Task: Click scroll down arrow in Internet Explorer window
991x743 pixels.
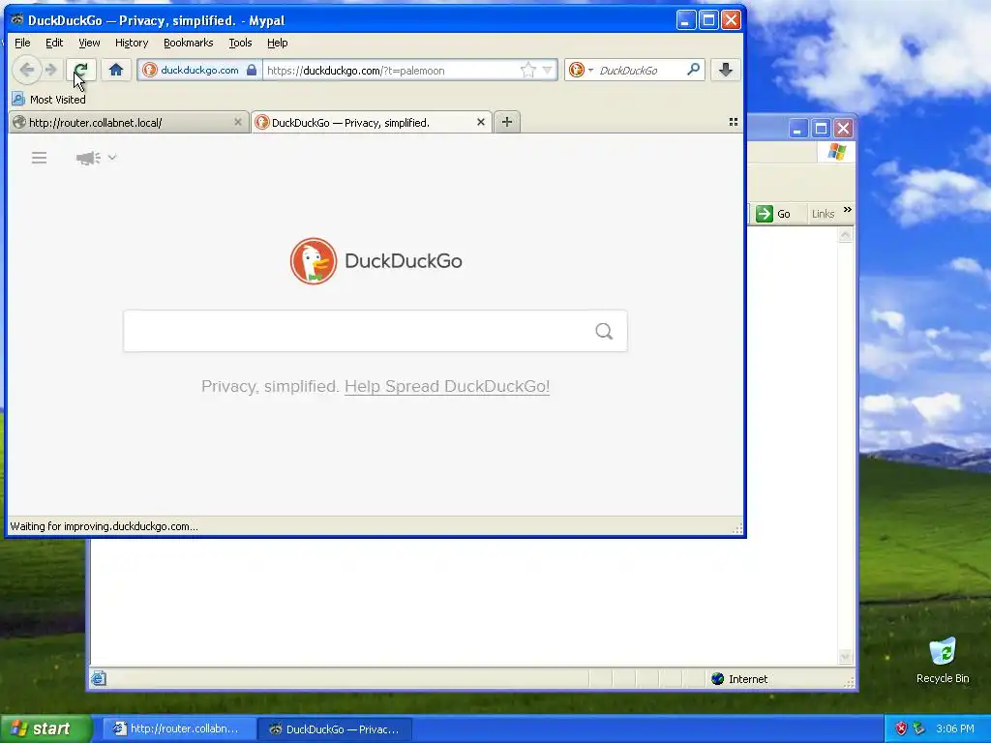Action: click(846, 657)
